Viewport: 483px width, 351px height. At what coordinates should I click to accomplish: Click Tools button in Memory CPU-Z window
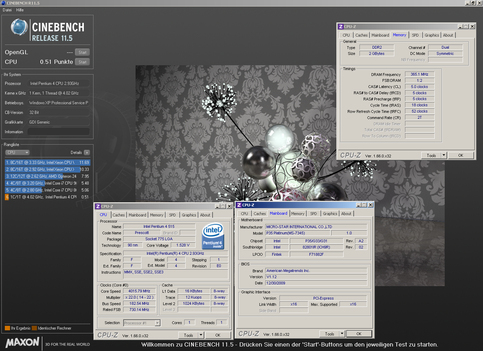tap(431, 156)
